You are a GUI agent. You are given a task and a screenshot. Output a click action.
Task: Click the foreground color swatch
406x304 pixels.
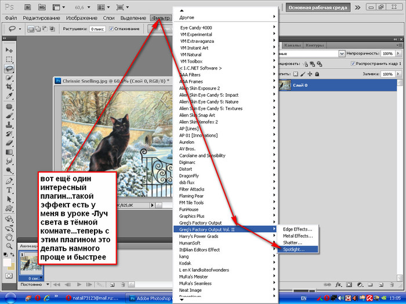[7, 262]
